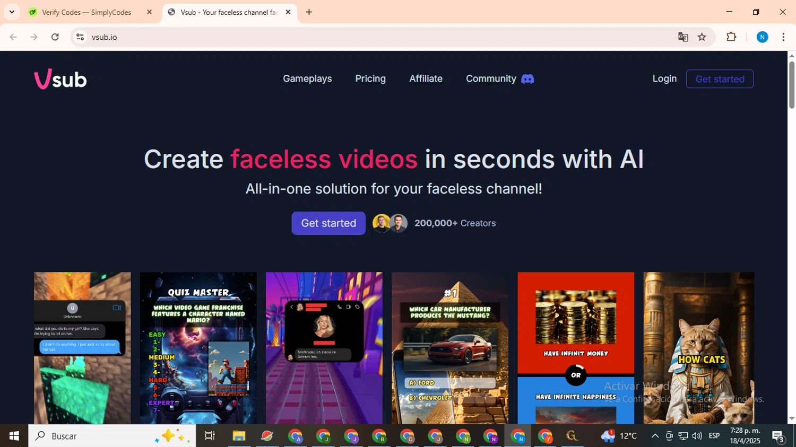Click the creator avatars next to 200,000+
The width and height of the screenshot is (796, 447).
click(390, 223)
